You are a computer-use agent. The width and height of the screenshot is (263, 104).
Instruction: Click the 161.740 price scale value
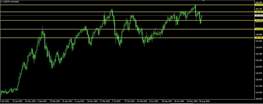click(x=259, y=9)
